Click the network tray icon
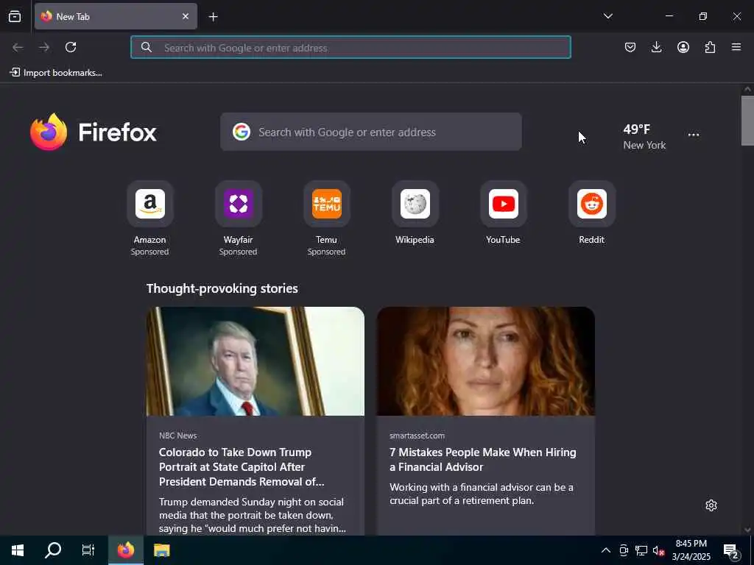Viewport: 754px width, 565px height. pos(641,550)
